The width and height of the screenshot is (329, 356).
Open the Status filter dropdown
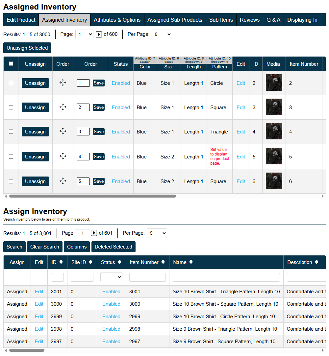[111, 277]
